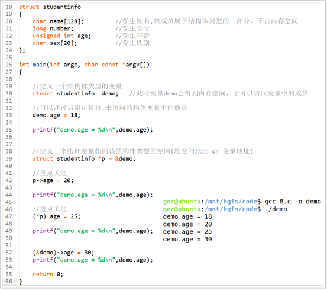Click the int main function signature
This screenshot has height=290, width=327.
click(x=84, y=65)
